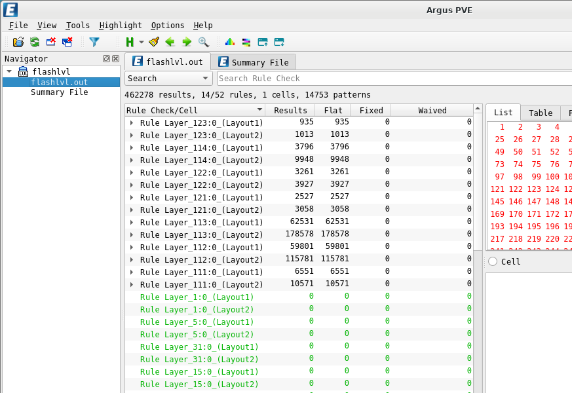Screen dimensions: 572x393
Task: Click the green H highlight icon
Action: (x=130, y=42)
